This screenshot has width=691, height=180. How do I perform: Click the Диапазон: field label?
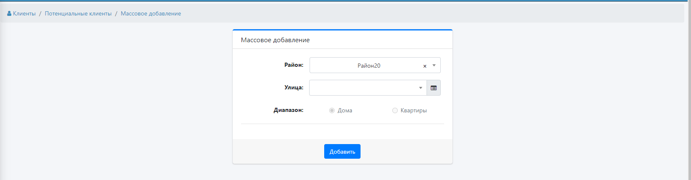288,110
